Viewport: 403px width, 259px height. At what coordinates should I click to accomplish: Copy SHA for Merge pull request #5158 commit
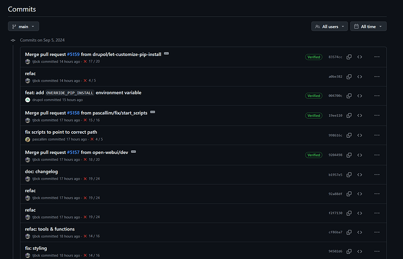349,116
